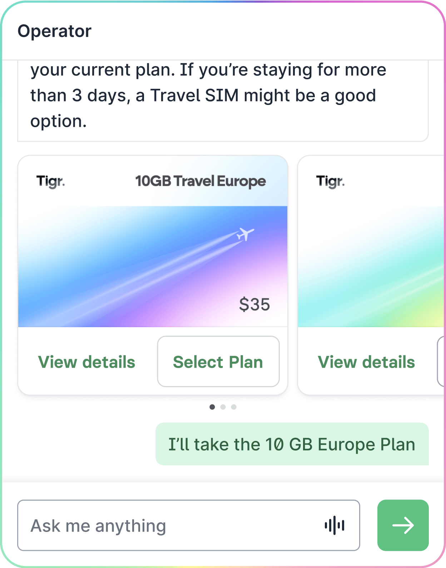Click the Tigr logo on the second card
The height and width of the screenshot is (568, 446).
point(331,181)
